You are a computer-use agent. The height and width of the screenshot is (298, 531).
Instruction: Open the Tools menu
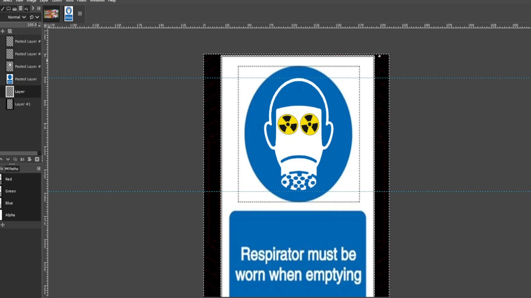pos(70,1)
